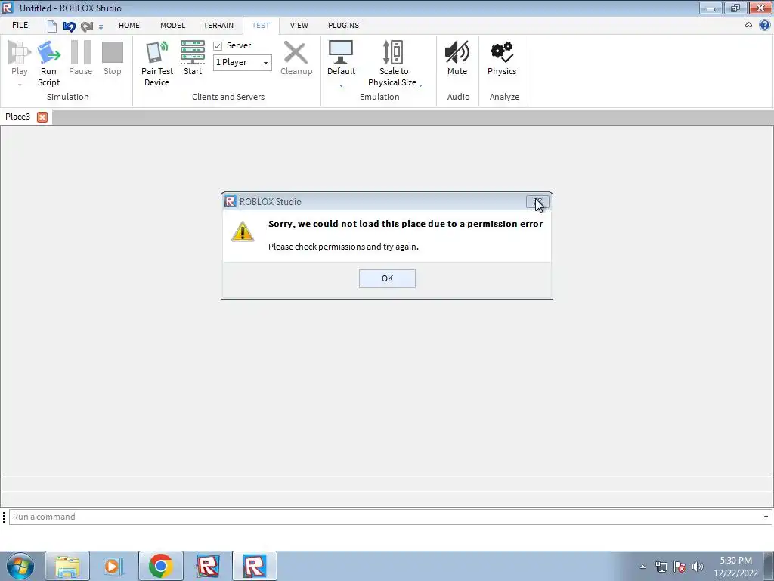Click the active ROBLOX Studio taskbar icon
Image resolution: width=774 pixels, height=581 pixels.
254,566
